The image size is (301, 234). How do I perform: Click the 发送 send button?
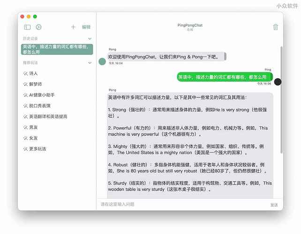point(274,205)
